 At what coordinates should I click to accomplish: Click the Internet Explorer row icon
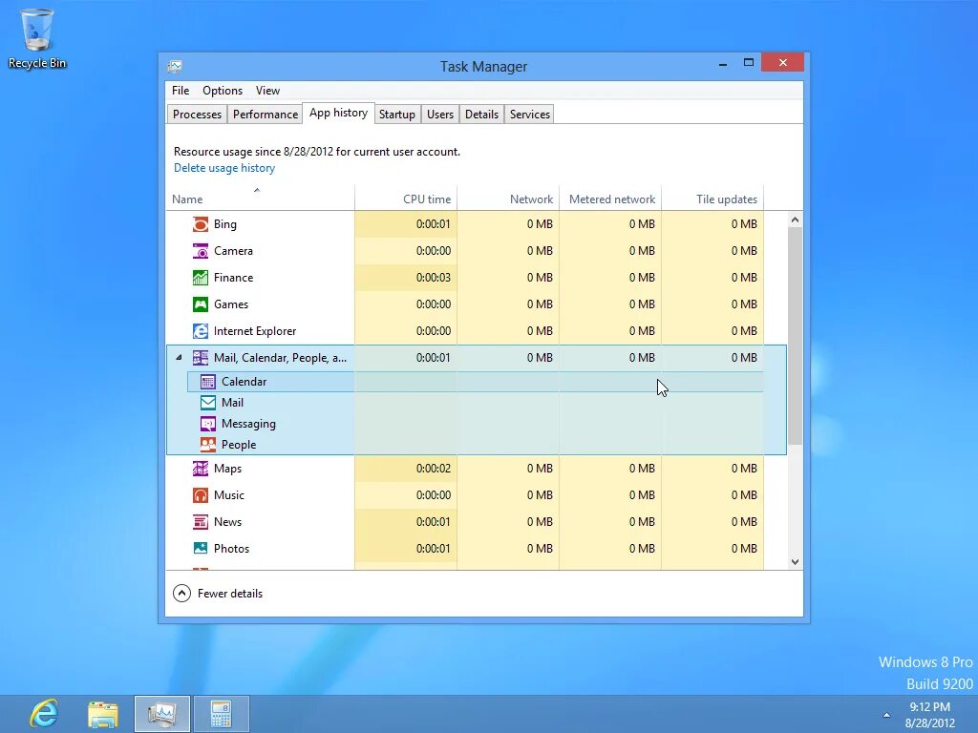[x=201, y=331]
